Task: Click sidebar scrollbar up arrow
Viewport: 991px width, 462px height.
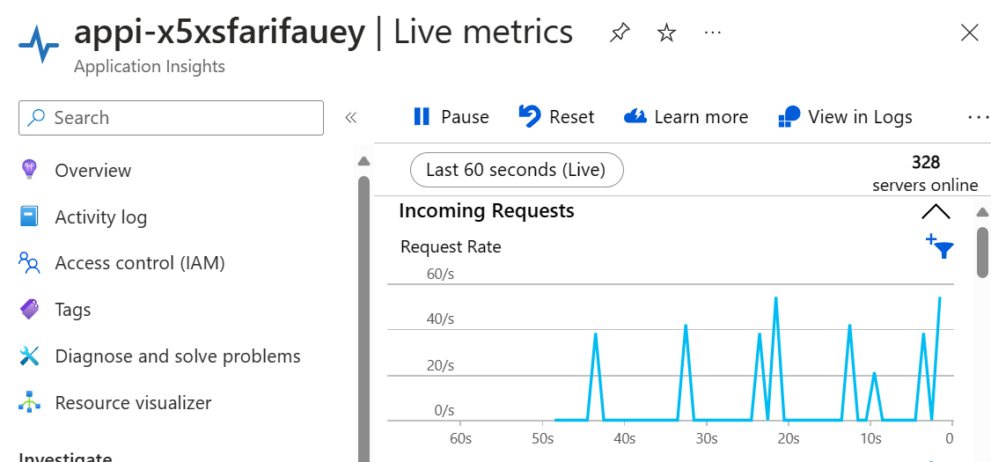Action: click(x=363, y=161)
